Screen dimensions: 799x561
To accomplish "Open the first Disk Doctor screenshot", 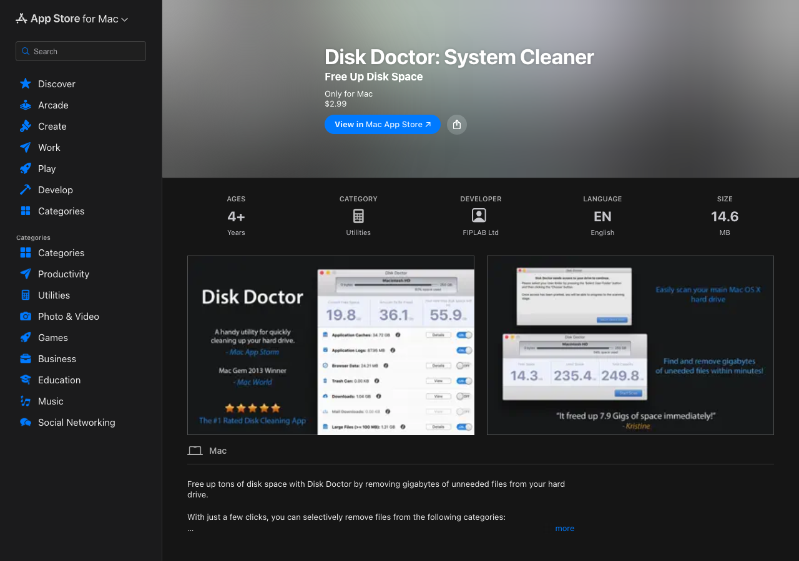I will coord(330,345).
